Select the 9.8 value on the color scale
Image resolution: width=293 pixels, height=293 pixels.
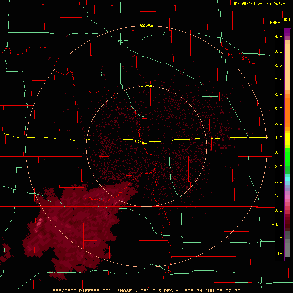pos(278,36)
